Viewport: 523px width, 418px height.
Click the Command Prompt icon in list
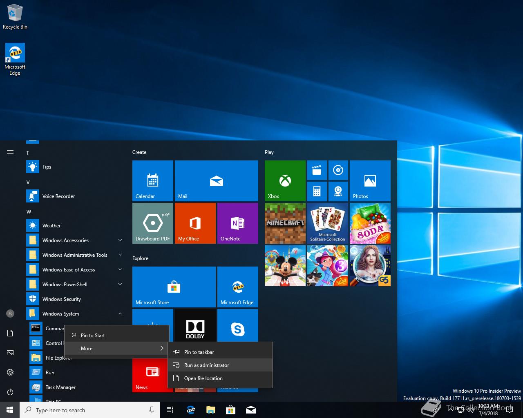click(x=36, y=328)
